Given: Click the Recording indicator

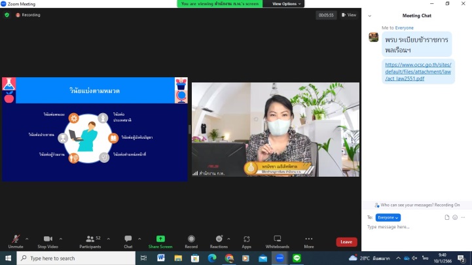Looking at the screenshot, I should tap(28, 15).
